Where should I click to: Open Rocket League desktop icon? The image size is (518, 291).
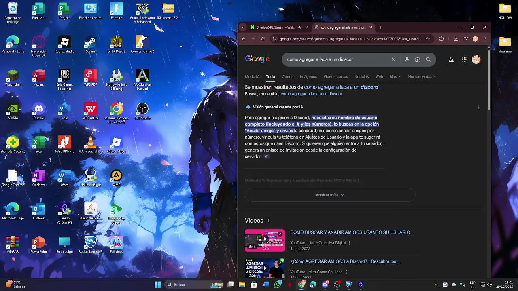pyautogui.click(x=90, y=245)
